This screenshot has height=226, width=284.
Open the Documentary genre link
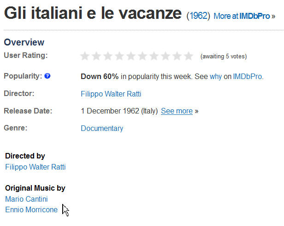coord(102,128)
